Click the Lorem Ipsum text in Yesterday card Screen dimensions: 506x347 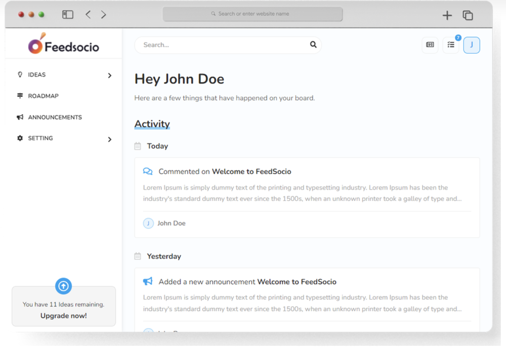(303, 303)
